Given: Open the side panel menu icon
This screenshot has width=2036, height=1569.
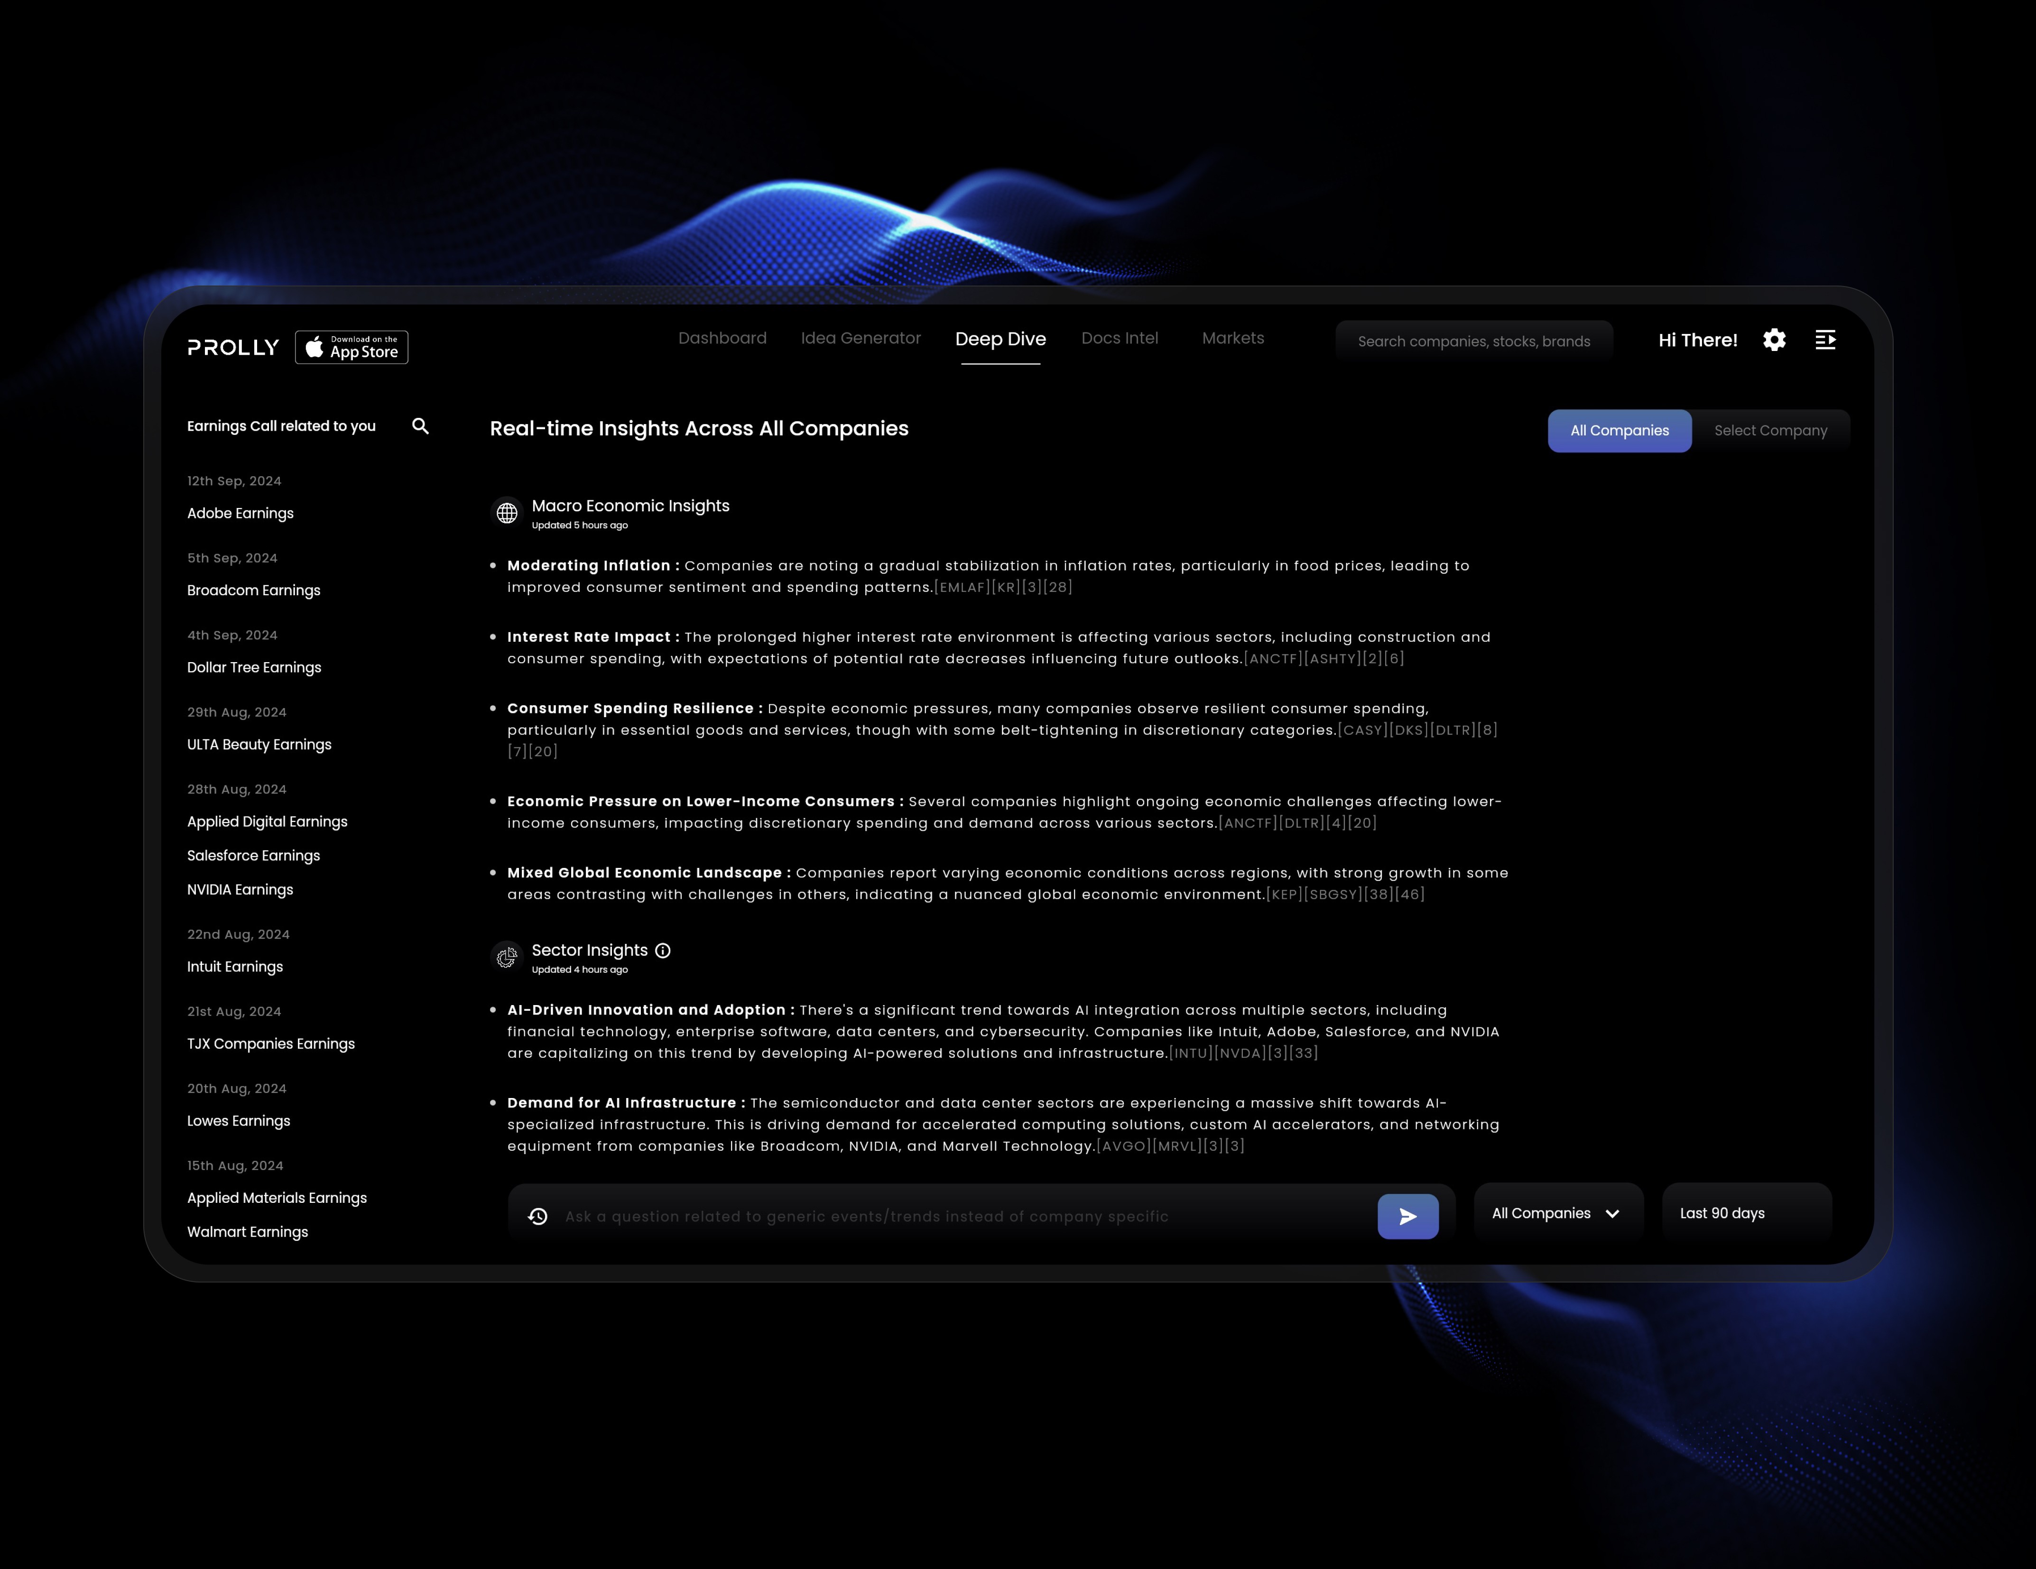Looking at the screenshot, I should (1825, 339).
